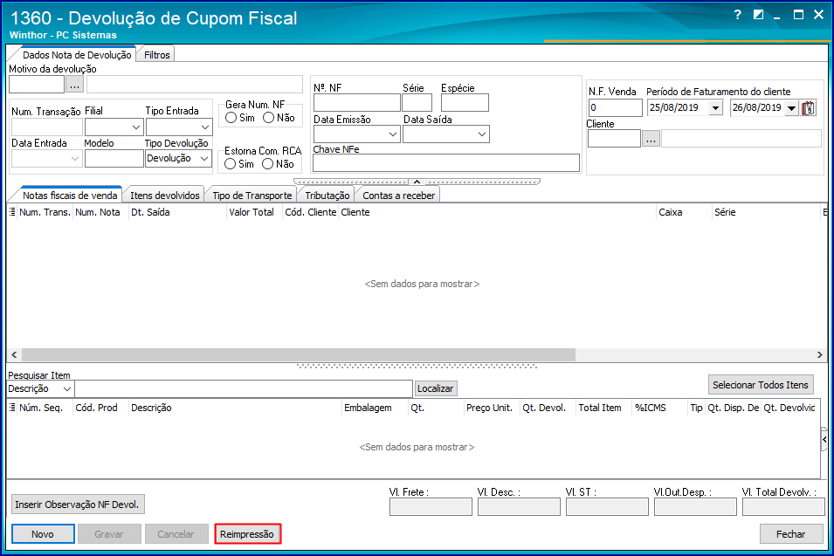The height and width of the screenshot is (556, 834).
Task: Open the help question mark icon
Action: tap(737, 15)
